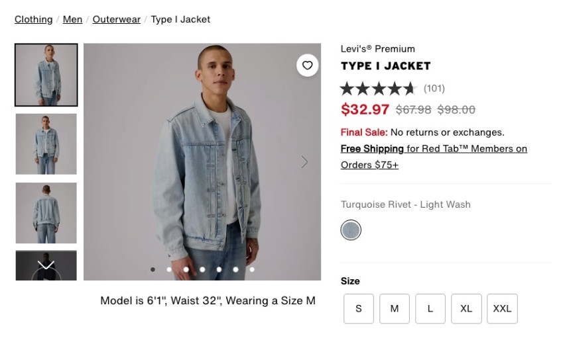This screenshot has height=342, width=563.
Task: Click the (101) review count
Action: [x=434, y=89]
